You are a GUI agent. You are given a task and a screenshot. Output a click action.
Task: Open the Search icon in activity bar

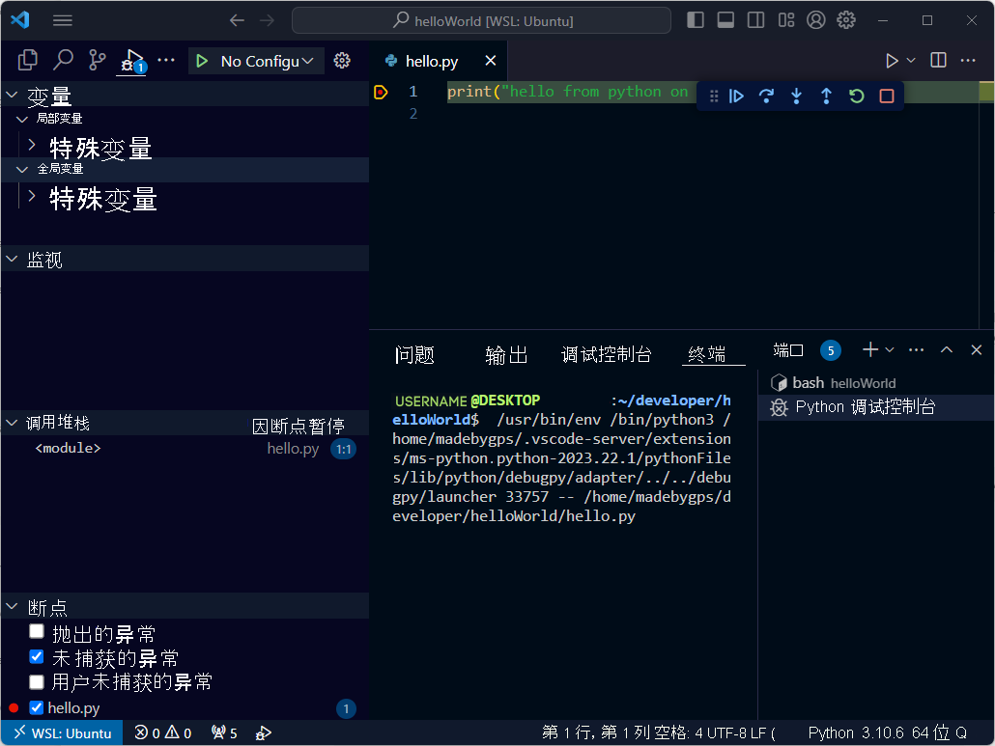[60, 60]
